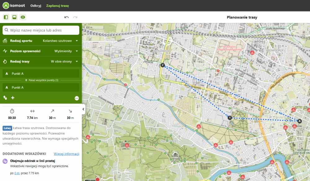Expand Pokaż wszystkie punkty (3)

click(42, 80)
